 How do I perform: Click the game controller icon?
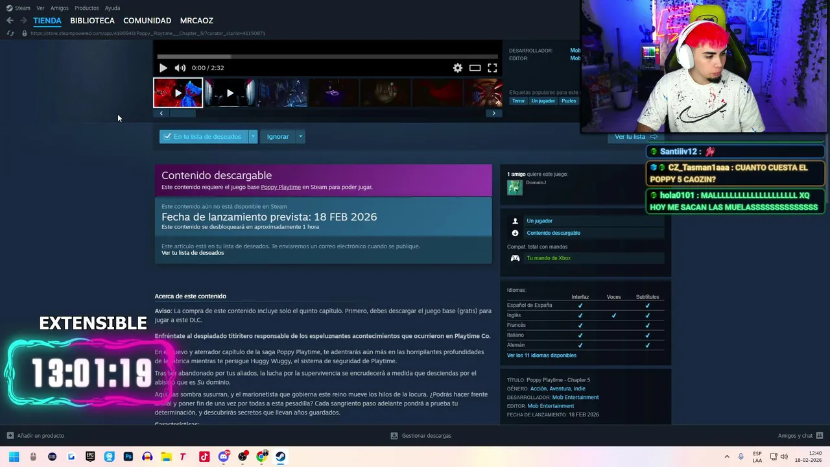[515, 258]
